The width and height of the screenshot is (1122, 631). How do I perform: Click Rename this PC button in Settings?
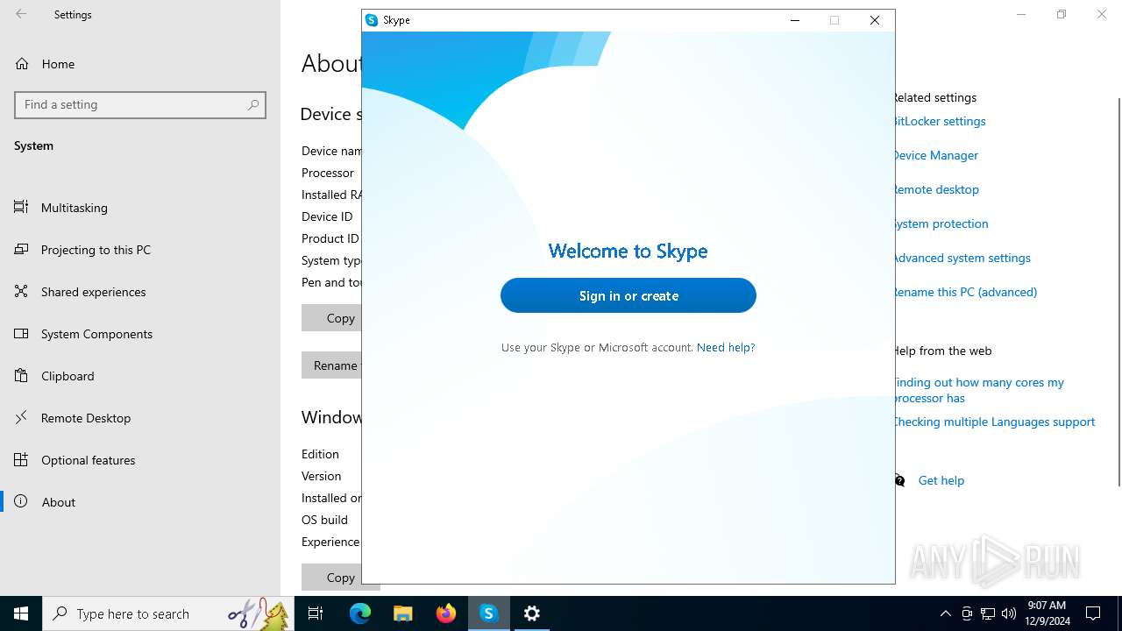(x=331, y=365)
